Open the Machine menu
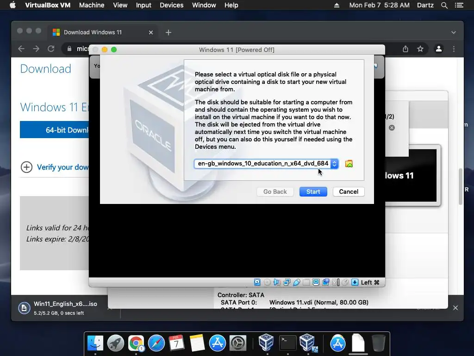Image resolution: width=474 pixels, height=356 pixels. tap(92, 5)
